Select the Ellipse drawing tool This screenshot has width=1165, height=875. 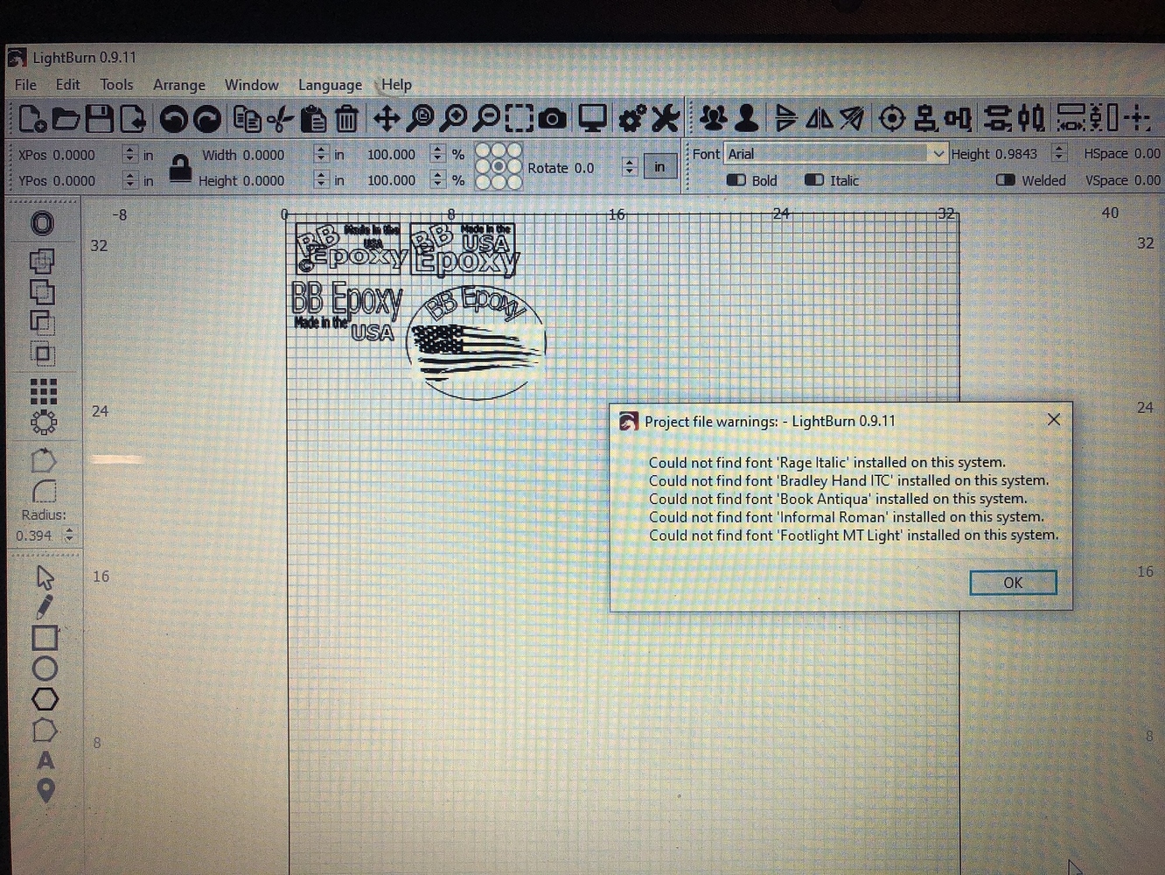coord(45,668)
